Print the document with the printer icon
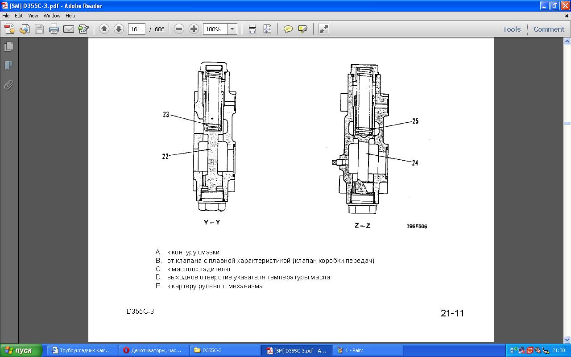Viewport: 571px width, 357px height. pyautogui.click(x=54, y=29)
